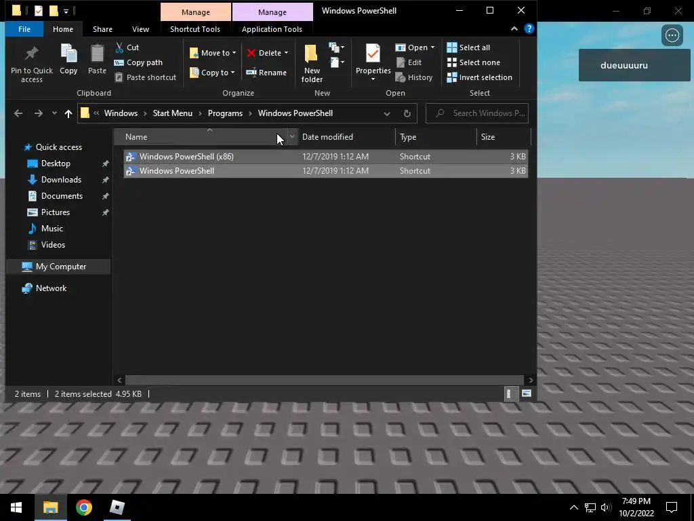The height and width of the screenshot is (521, 694).
Task: Open the File menu
Action: 24,29
